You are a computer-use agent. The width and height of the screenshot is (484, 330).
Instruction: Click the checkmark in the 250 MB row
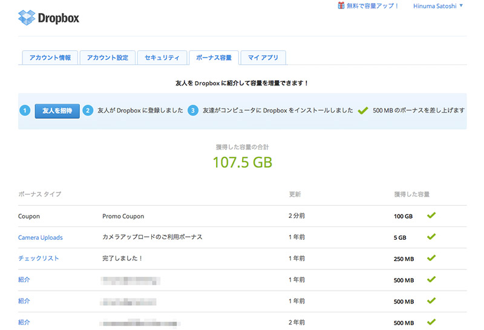coord(431,258)
